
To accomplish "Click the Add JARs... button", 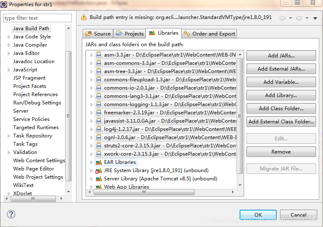I will [x=281, y=56].
